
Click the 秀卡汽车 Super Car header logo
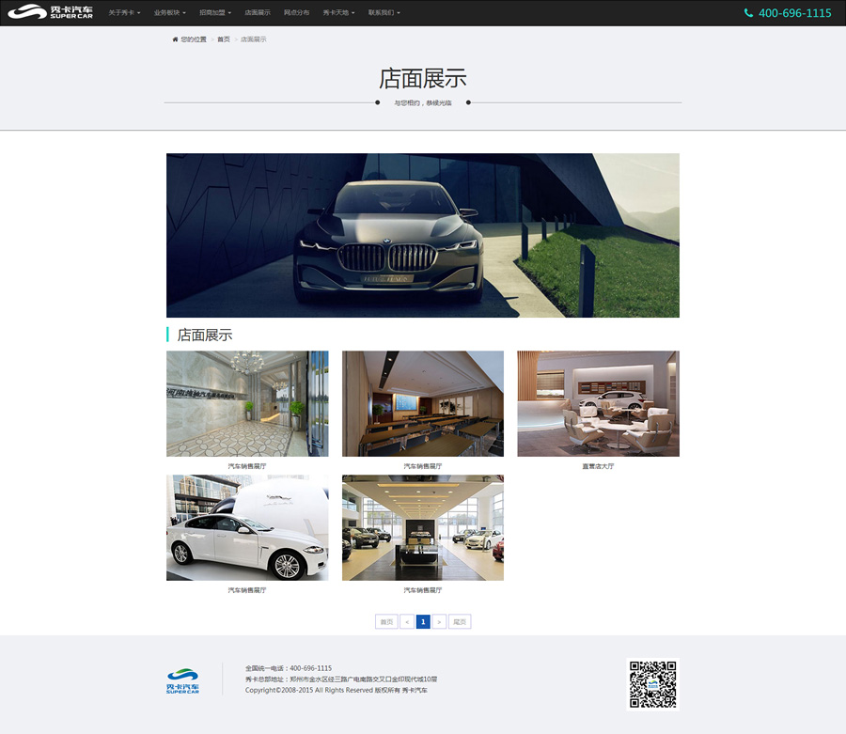pyautogui.click(x=50, y=12)
